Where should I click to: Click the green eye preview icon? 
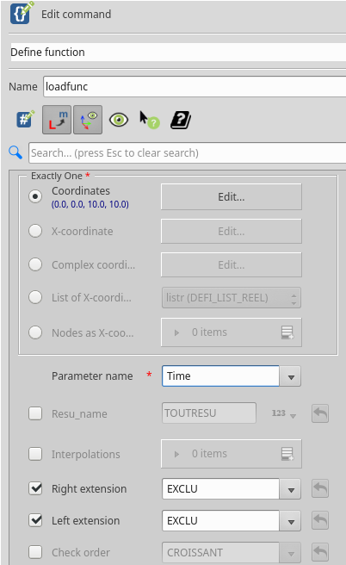(119, 120)
